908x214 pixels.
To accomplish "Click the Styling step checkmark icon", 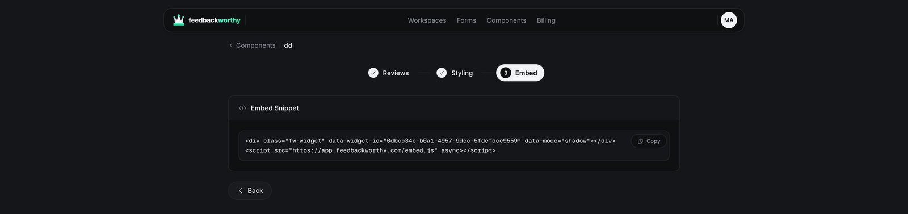I will coord(442,73).
